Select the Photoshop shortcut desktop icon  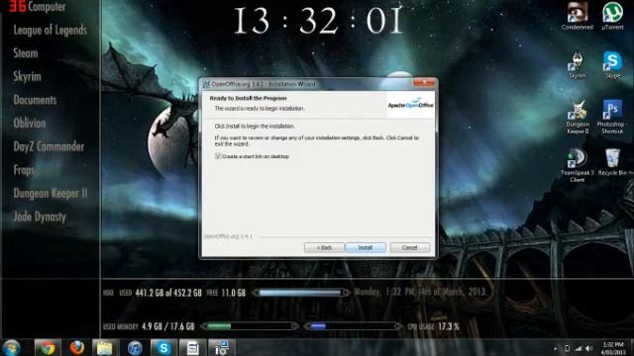(x=612, y=117)
